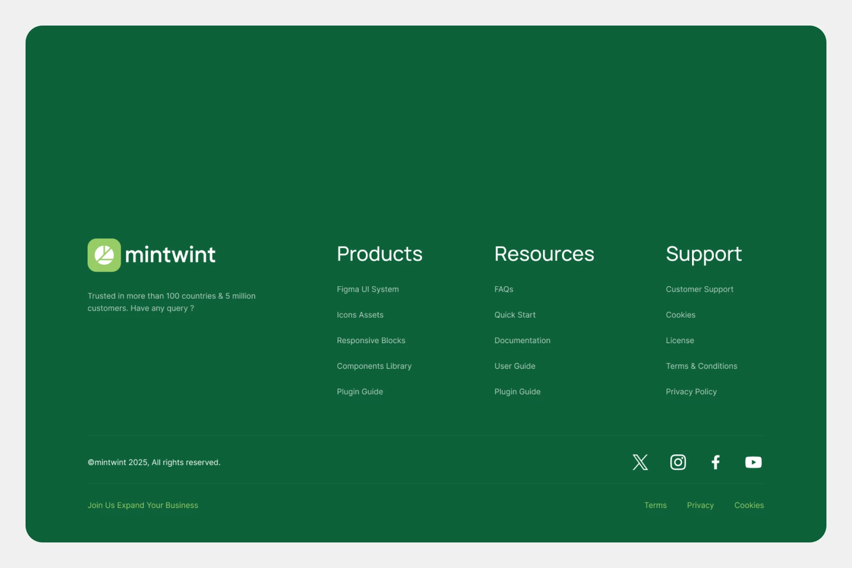This screenshot has height=568, width=852.
Task: Open the YouTube social icon
Action: click(x=753, y=462)
